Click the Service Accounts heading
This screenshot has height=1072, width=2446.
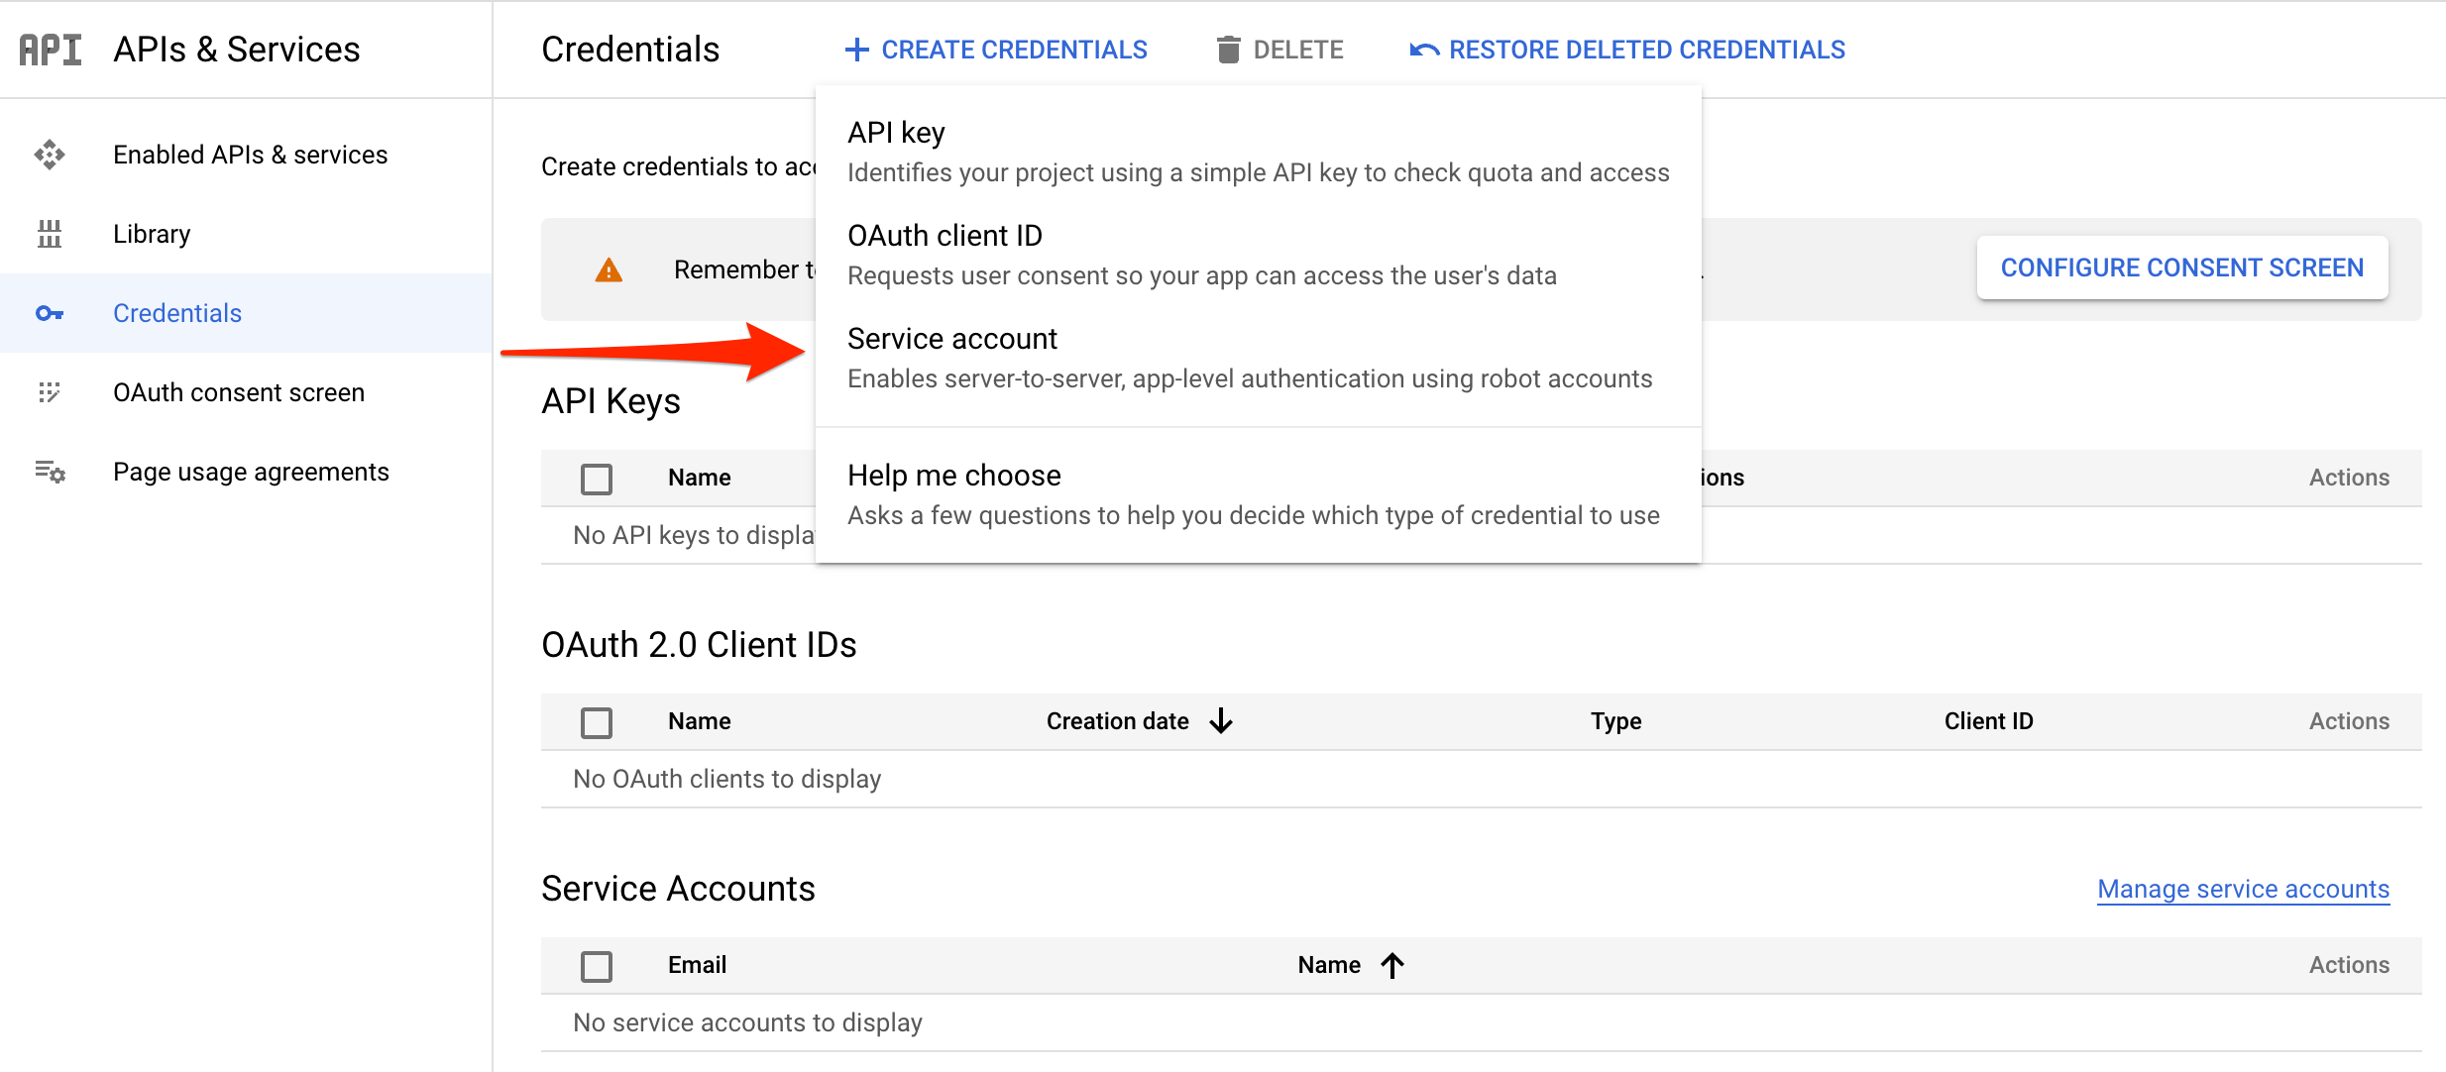point(678,889)
